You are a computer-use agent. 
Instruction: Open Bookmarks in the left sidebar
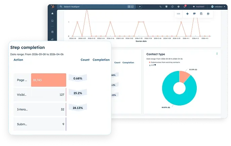(52, 21)
